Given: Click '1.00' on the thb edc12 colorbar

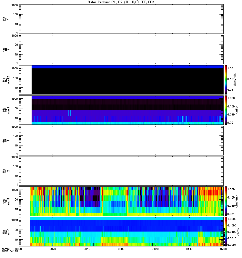Looking at the screenshot, I should click(x=230, y=68).
